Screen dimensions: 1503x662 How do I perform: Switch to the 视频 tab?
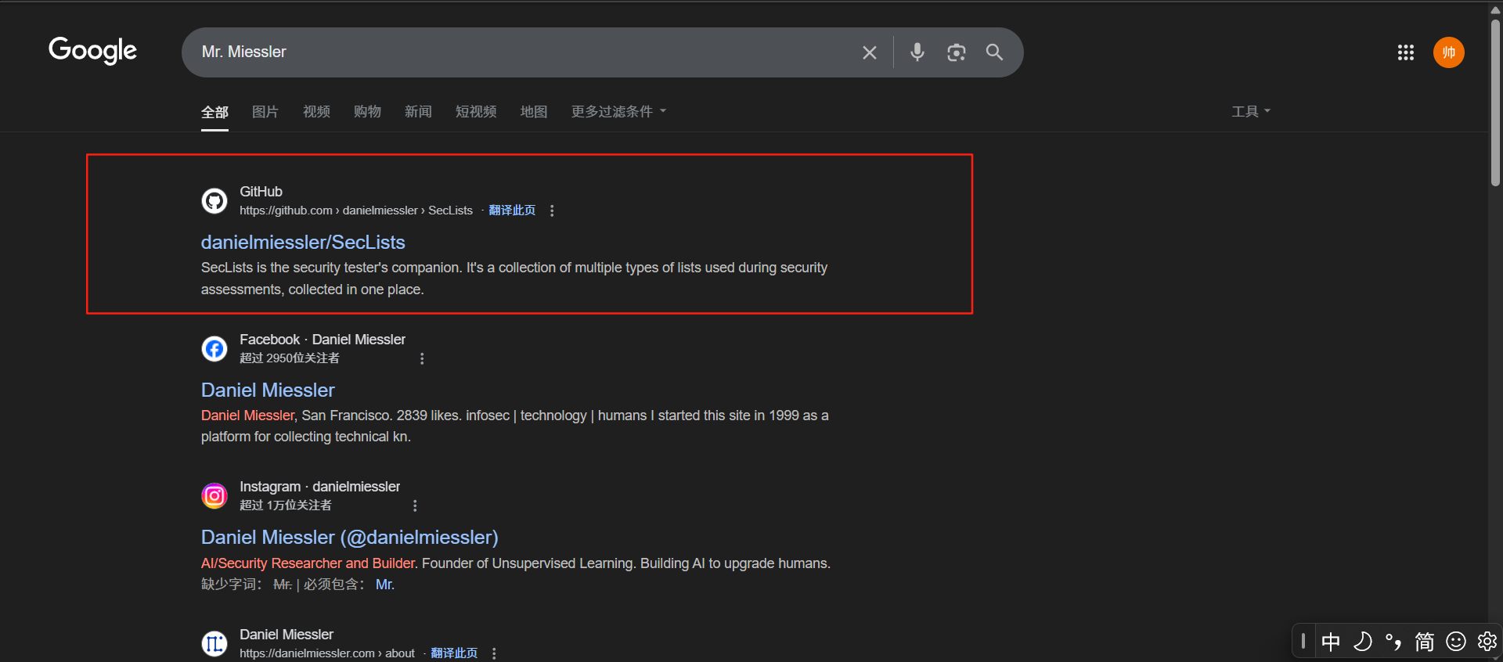click(x=316, y=112)
